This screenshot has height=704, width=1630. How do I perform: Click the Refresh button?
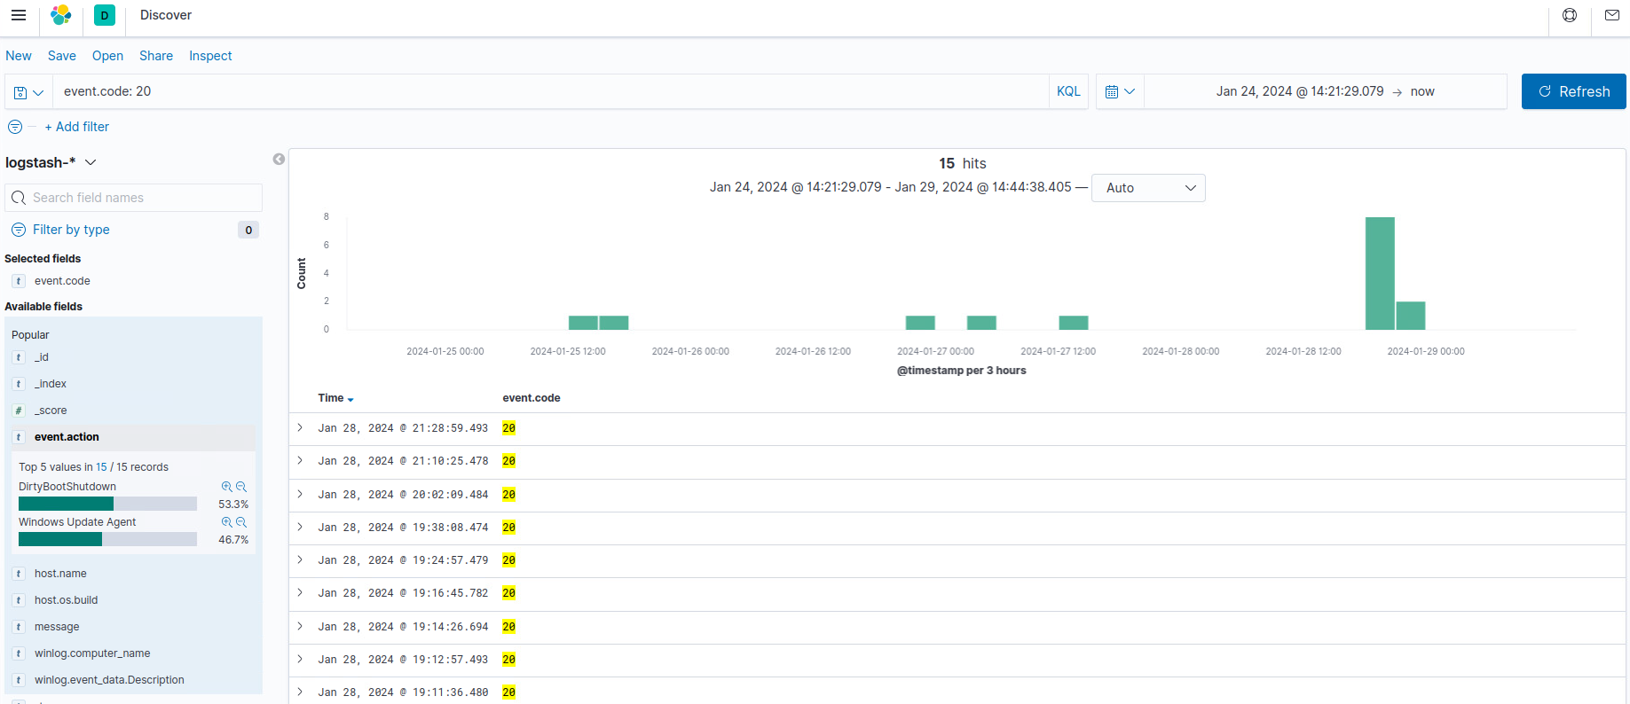pyautogui.click(x=1573, y=91)
